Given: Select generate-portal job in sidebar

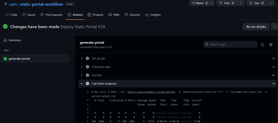Looking at the screenshot, I should point(35,59).
